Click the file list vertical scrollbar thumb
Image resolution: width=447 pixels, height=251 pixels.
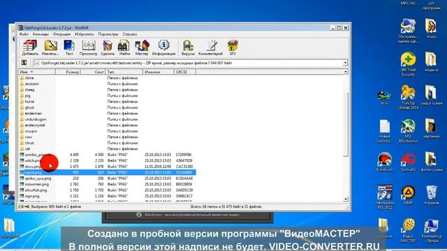pos(346,124)
